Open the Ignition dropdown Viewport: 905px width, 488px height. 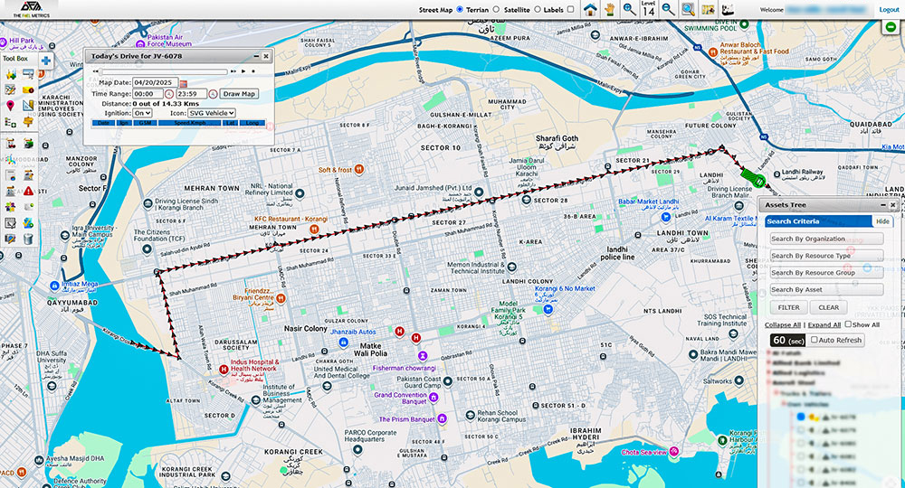[x=142, y=113]
